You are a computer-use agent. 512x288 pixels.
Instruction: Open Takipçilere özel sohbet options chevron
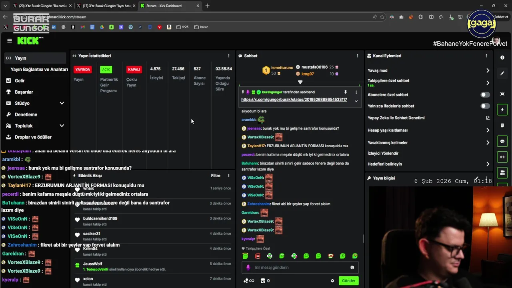(488, 83)
